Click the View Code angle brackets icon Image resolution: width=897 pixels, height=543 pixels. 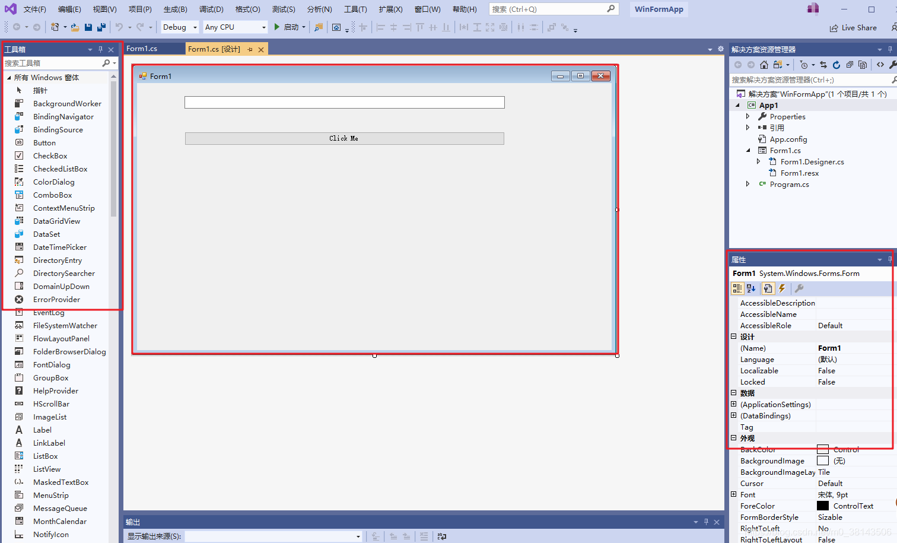(x=880, y=65)
